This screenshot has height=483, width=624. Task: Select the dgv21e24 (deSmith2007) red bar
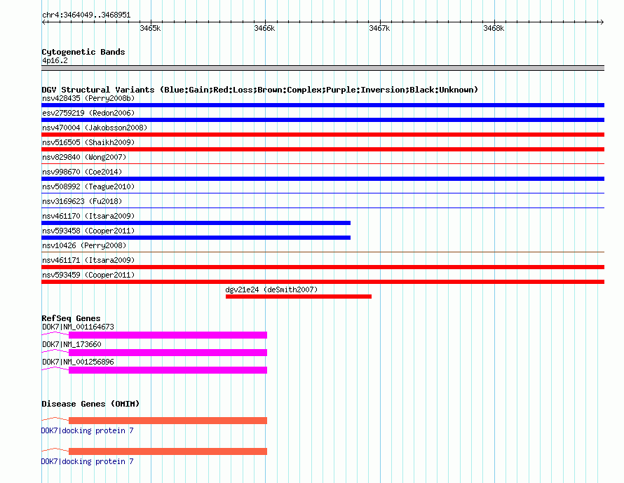point(299,297)
